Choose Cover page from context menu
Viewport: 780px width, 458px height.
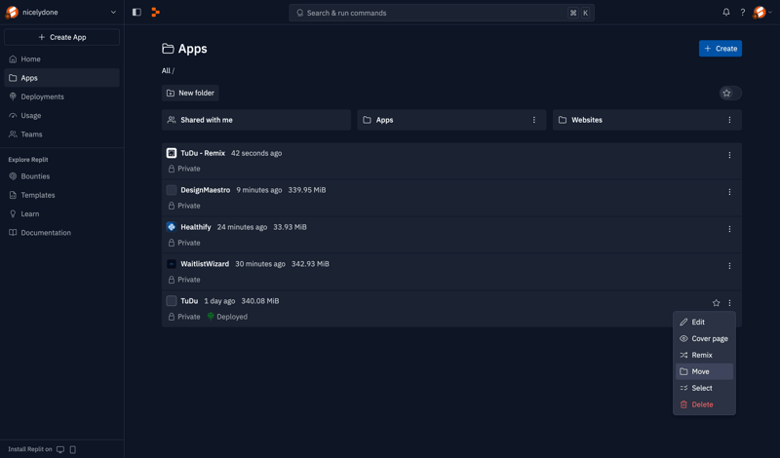pos(704,339)
